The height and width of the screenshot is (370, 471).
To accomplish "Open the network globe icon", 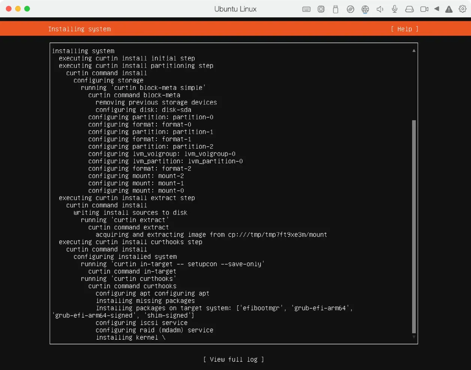I will point(365,9).
